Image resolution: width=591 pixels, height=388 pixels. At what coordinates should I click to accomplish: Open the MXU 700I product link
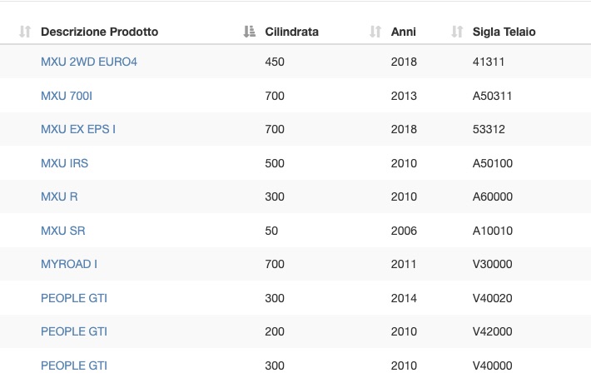click(x=67, y=96)
